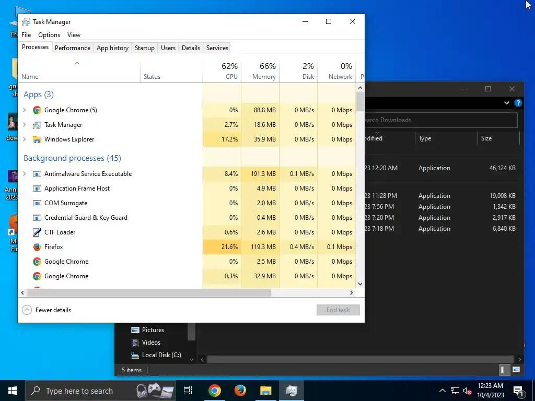Click the Firefox process icon
The width and height of the screenshot is (535, 401).
[x=37, y=247]
